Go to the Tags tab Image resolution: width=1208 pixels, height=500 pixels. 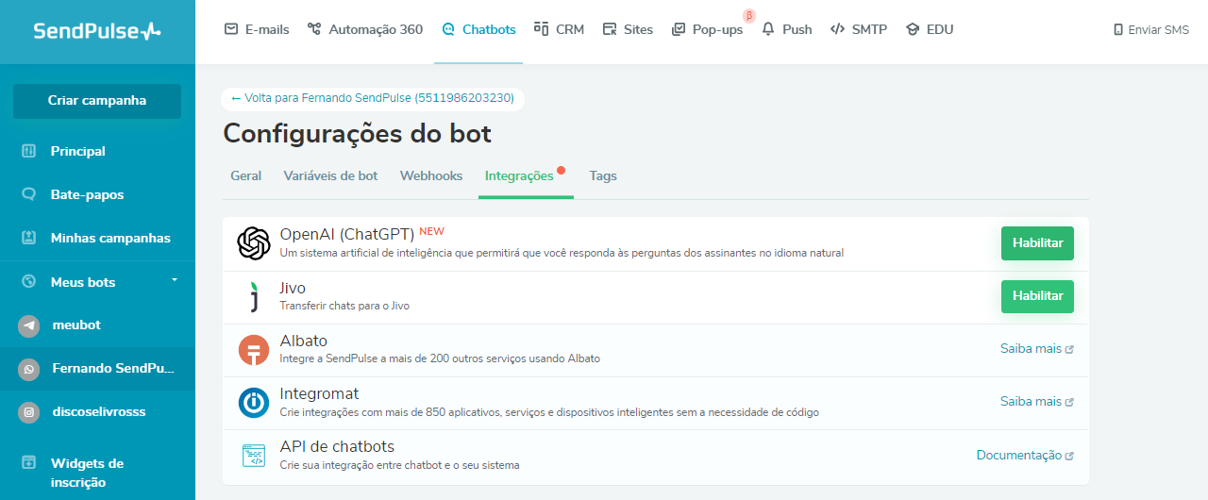click(x=603, y=176)
